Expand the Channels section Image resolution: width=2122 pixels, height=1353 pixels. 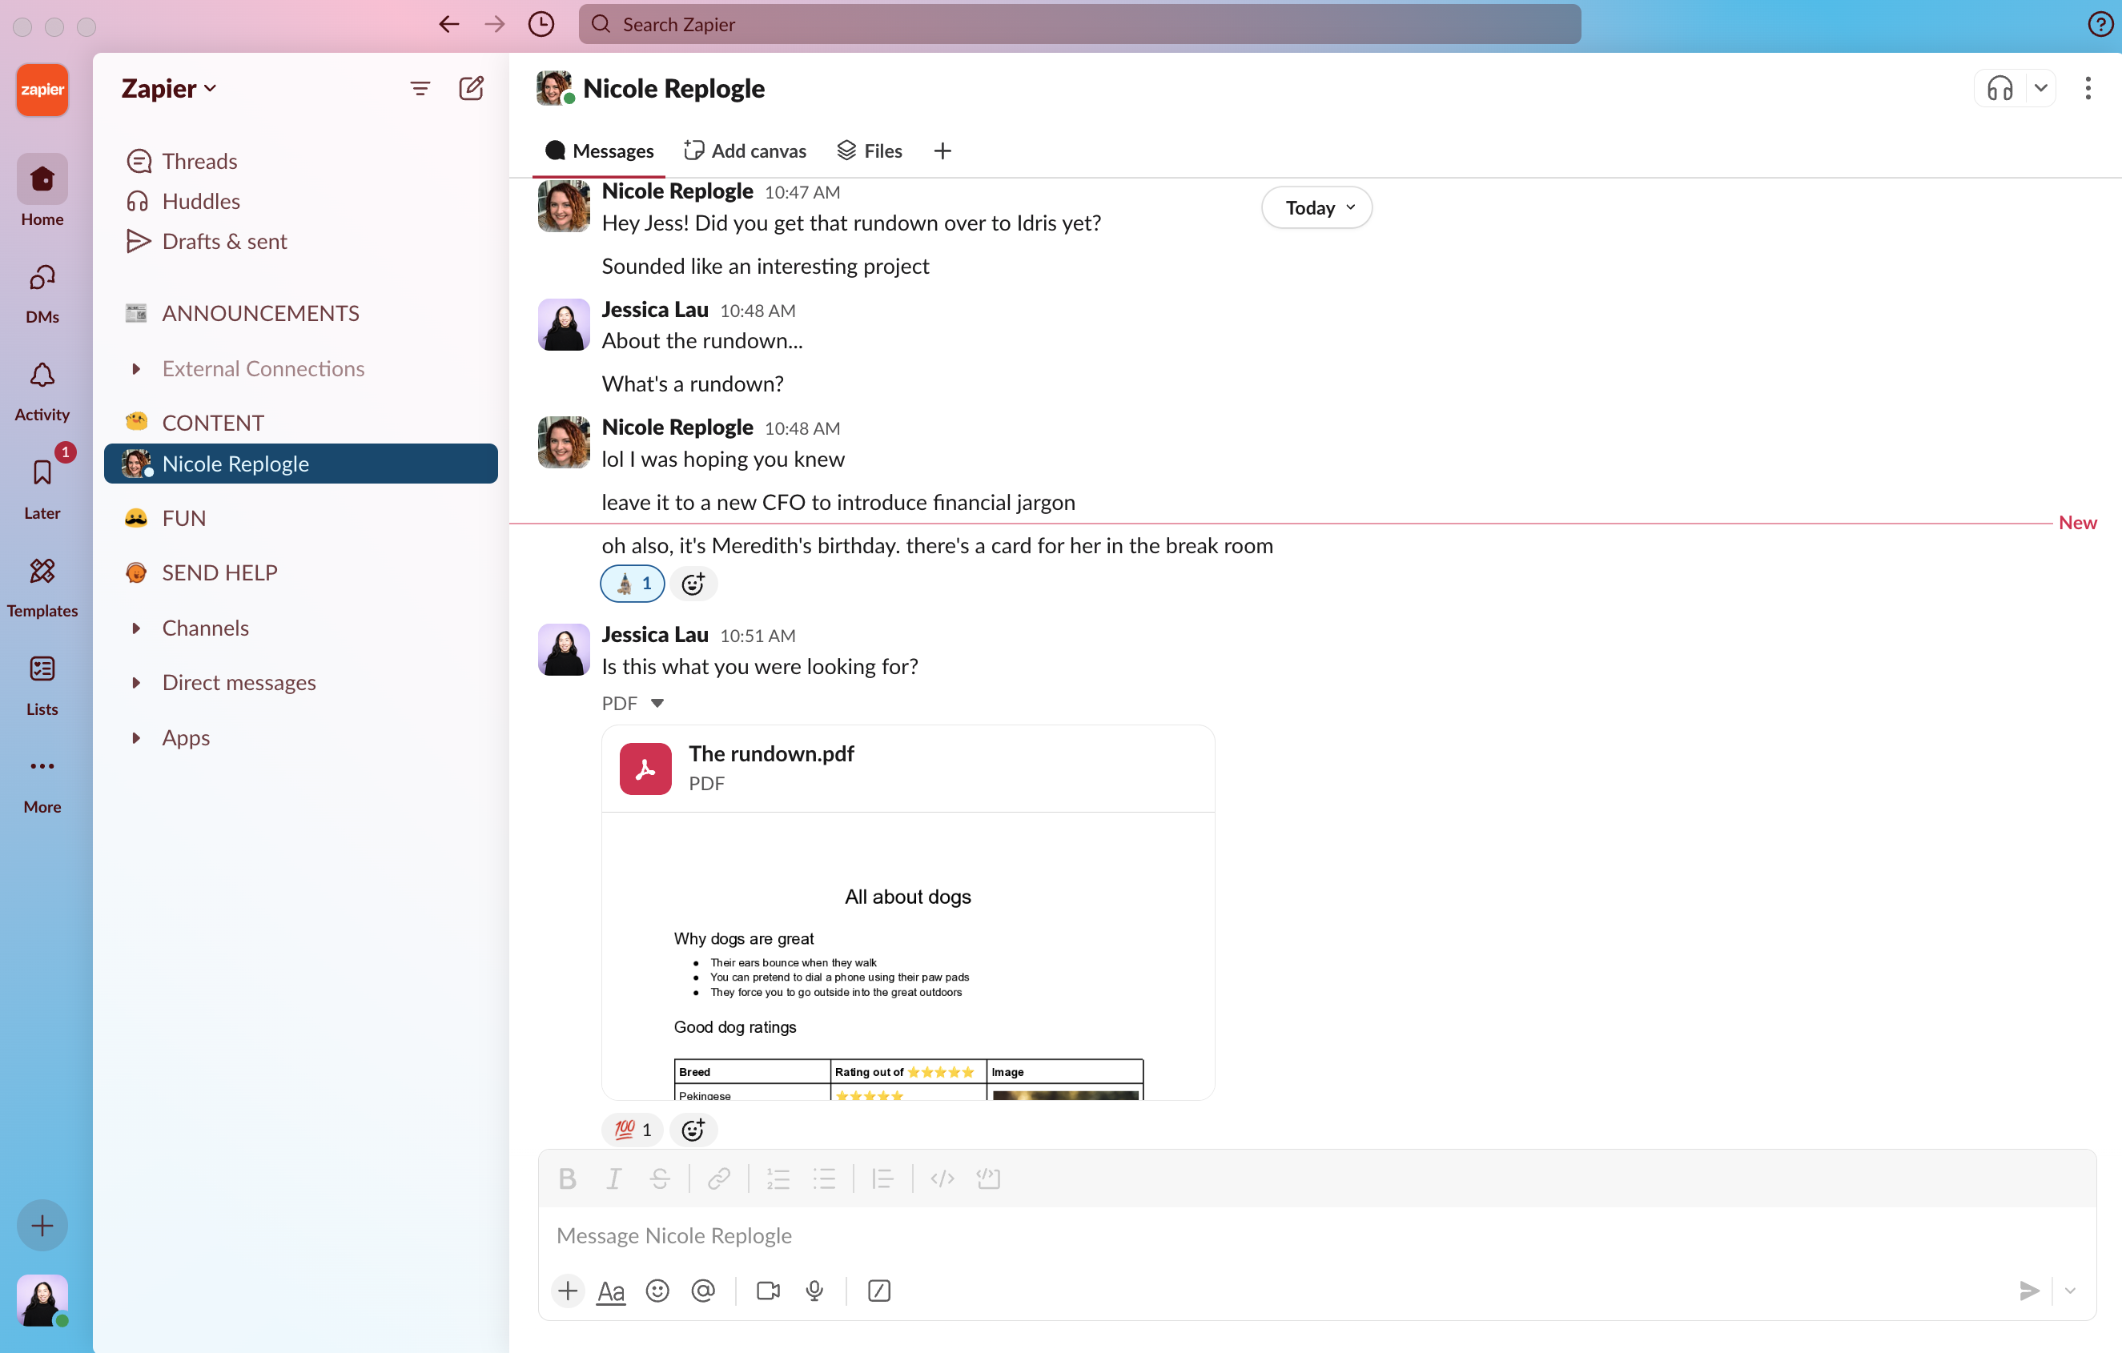[x=205, y=627]
